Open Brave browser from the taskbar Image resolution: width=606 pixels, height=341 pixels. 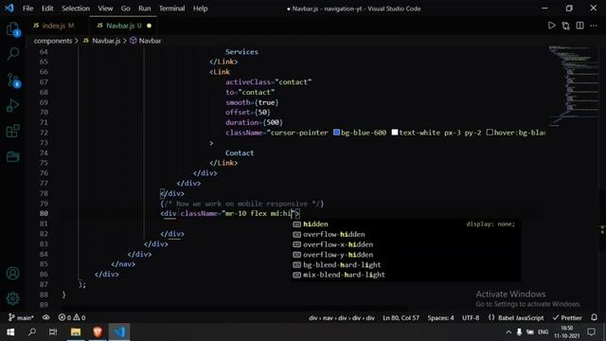tap(98, 332)
